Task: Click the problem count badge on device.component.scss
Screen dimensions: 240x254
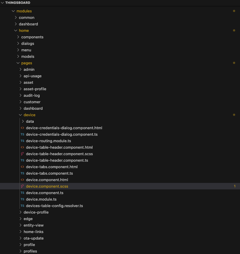Action: 235,186
